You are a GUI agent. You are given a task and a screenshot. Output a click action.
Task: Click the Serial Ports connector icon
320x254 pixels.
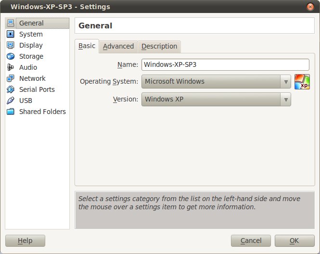[11, 89]
